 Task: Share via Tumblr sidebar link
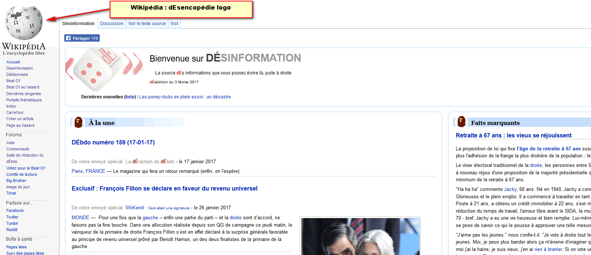[12, 223]
